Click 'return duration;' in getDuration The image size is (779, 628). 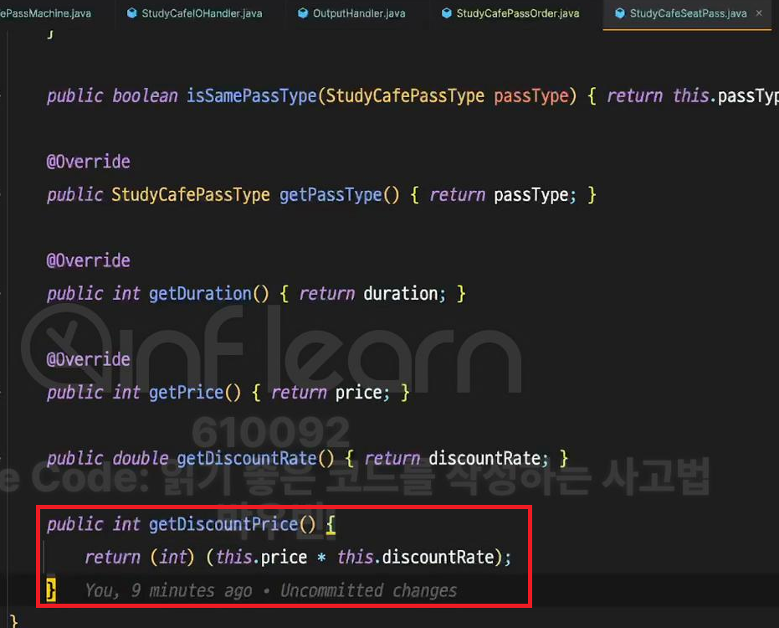(x=372, y=293)
